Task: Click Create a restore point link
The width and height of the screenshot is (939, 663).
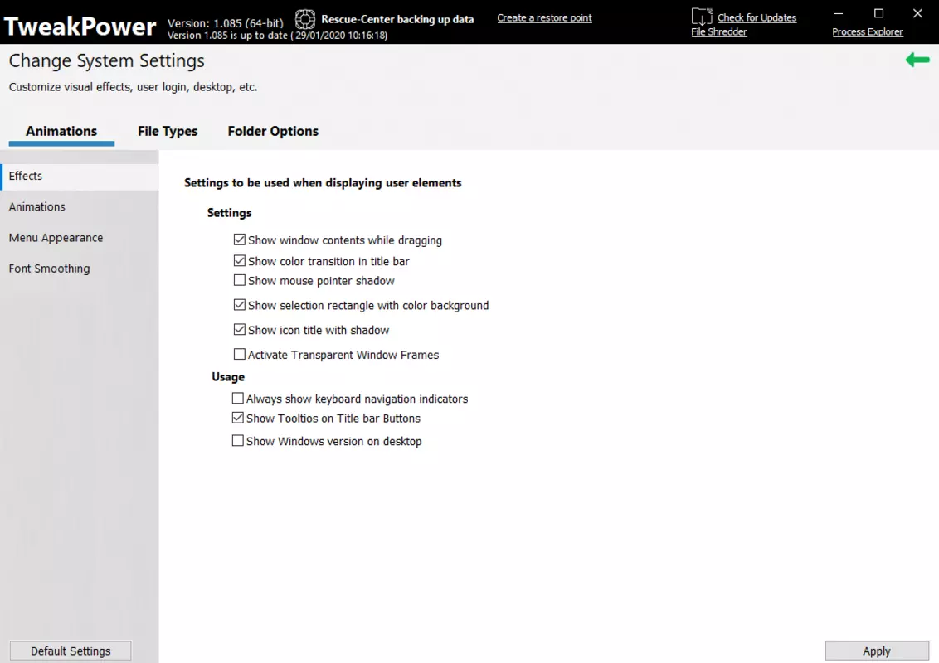Action: pos(544,18)
